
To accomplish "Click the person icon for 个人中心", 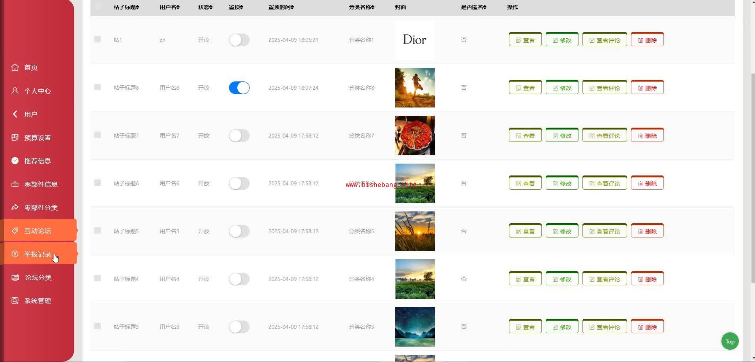I will [x=15, y=91].
